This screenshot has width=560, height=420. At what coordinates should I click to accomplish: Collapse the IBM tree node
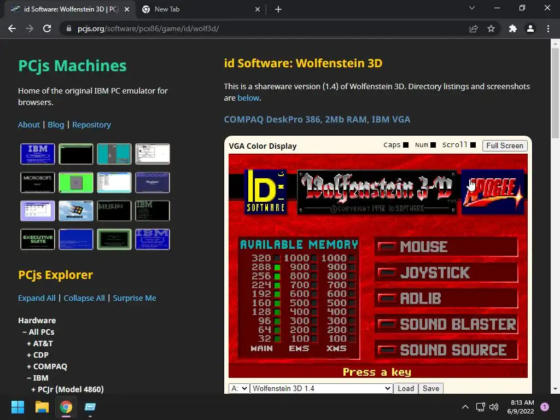pos(38,377)
